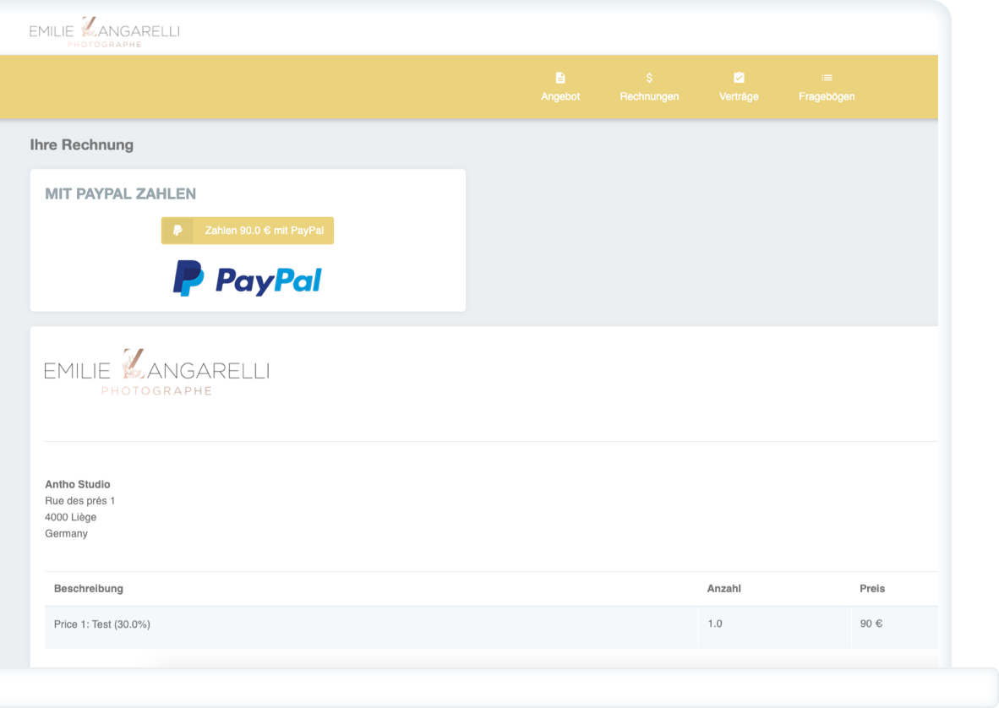
Task: Click the large PayPal logo
Action: pos(248,279)
